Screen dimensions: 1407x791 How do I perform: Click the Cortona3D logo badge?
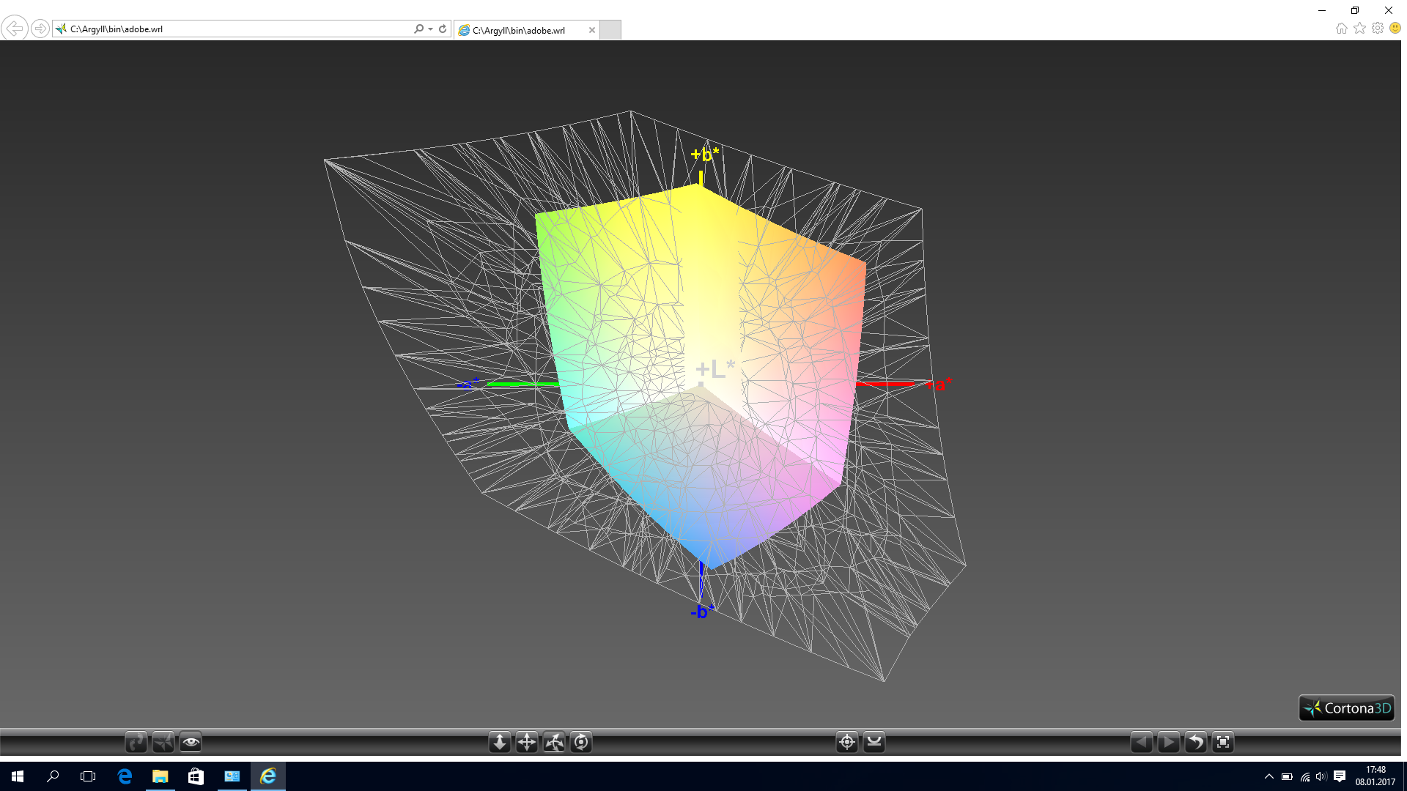coord(1346,708)
